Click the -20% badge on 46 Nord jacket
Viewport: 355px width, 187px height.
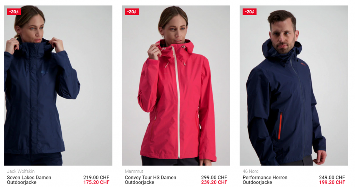(250, 12)
